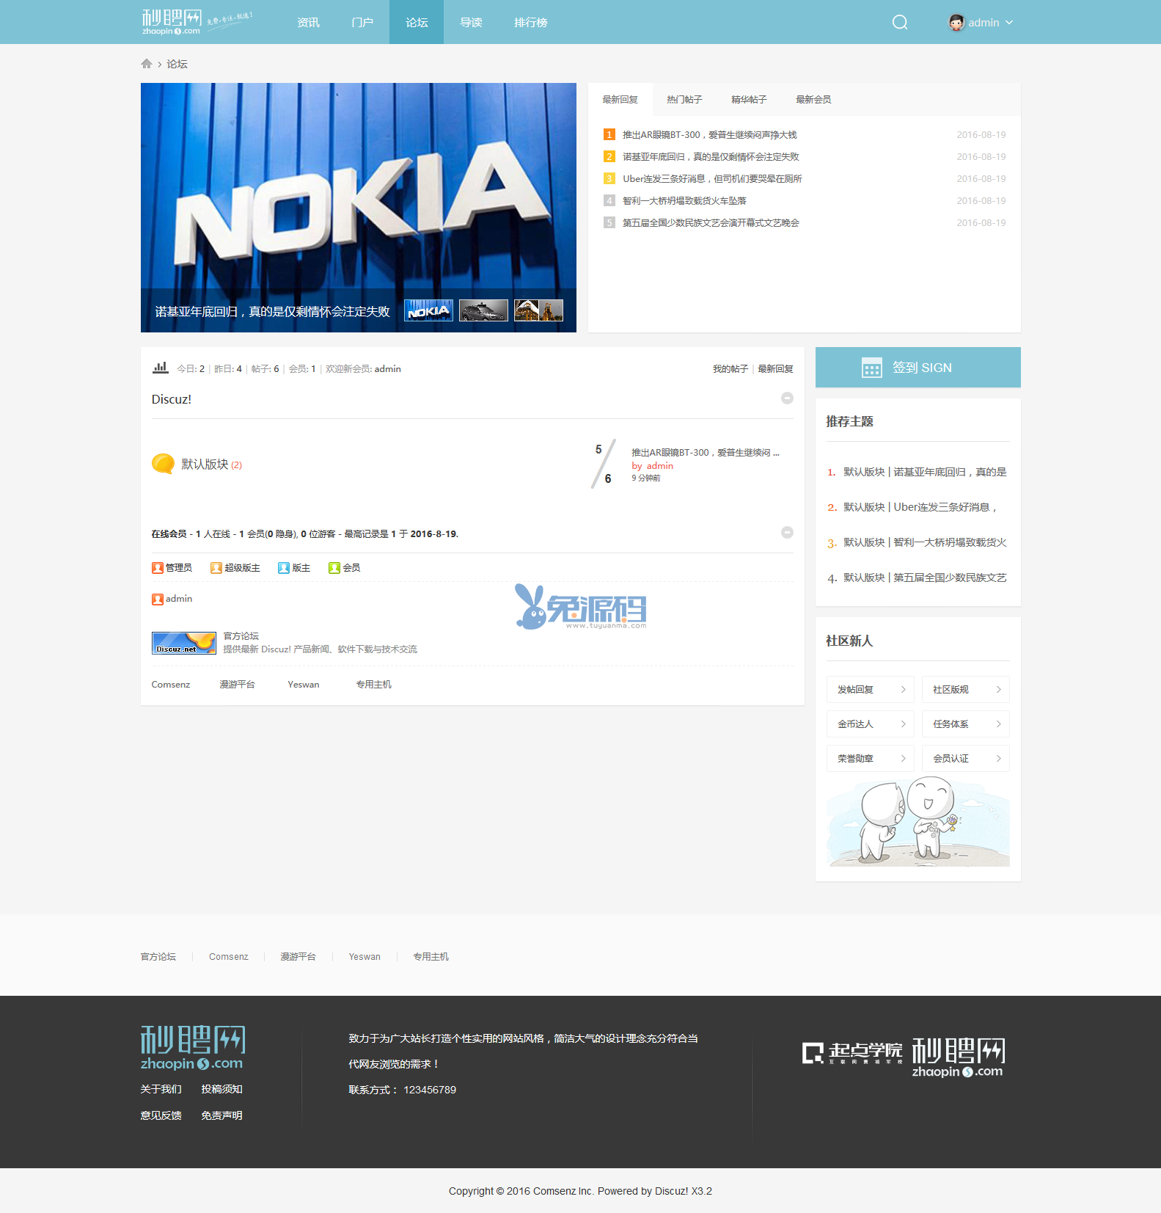Open the 官方论坛 friend link title

[x=241, y=636]
